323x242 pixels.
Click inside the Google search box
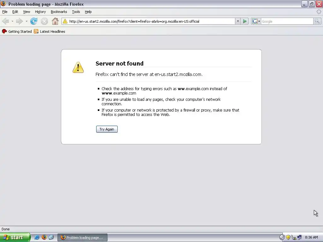(287, 21)
